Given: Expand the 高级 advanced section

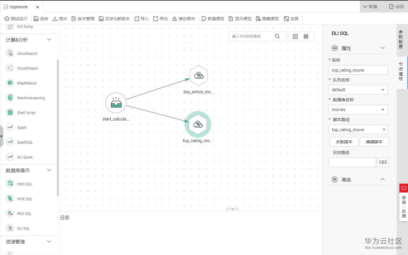Looking at the screenshot, I should (383, 179).
